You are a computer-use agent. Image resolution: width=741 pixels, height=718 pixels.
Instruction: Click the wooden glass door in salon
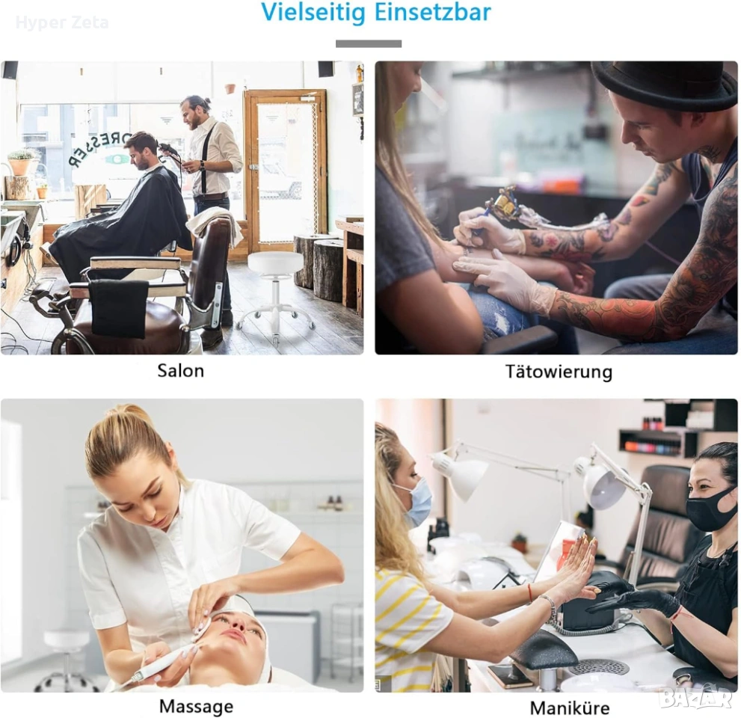pos(286,171)
